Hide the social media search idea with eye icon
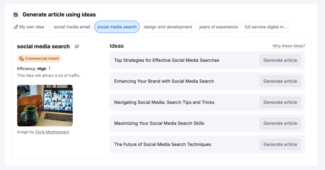Viewport: 325px width, 170px height. [x=76, y=47]
